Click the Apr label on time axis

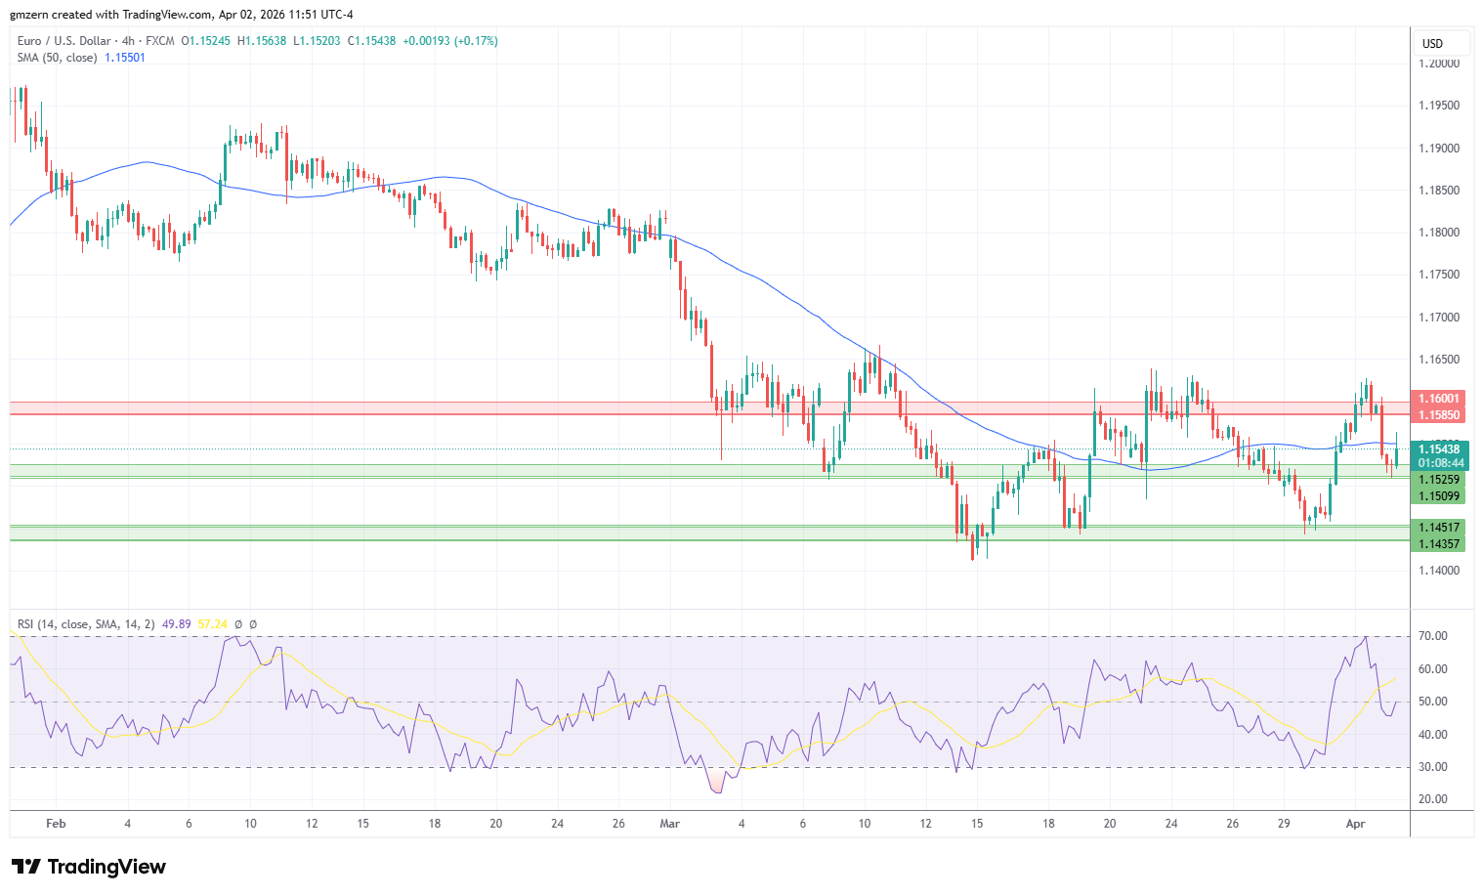coord(1357,824)
